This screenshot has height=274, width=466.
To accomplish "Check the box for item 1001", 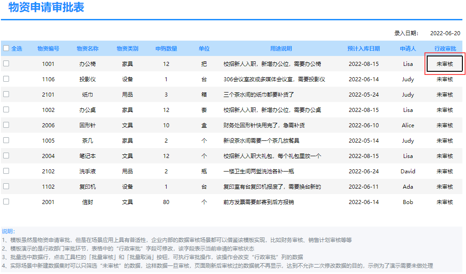I will tap(6, 64).
